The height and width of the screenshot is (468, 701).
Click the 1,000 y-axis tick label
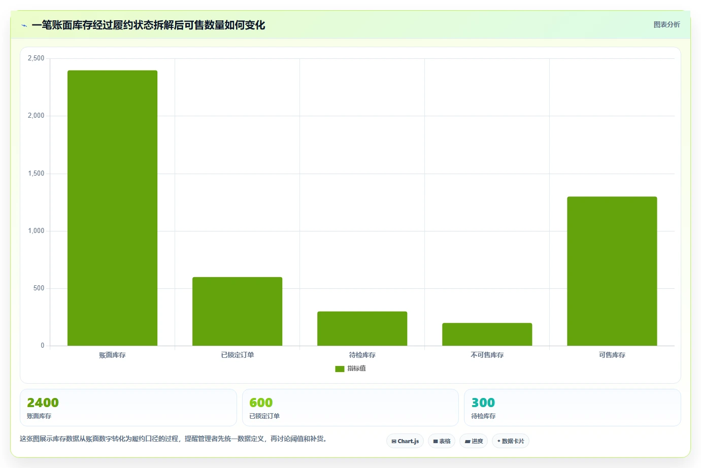36,231
